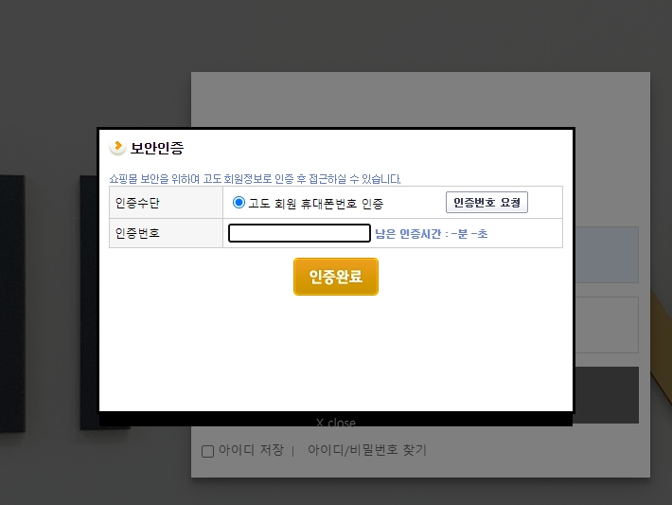Click the blue 쇼핑몰 보안을 위하여 notice text
Screen dimensions: 672x505
[255, 179]
